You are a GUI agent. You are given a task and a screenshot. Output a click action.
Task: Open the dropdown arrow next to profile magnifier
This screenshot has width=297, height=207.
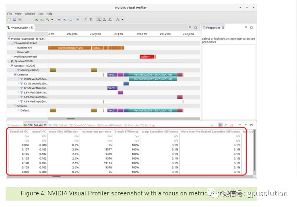pyautogui.click(x=52, y=20)
